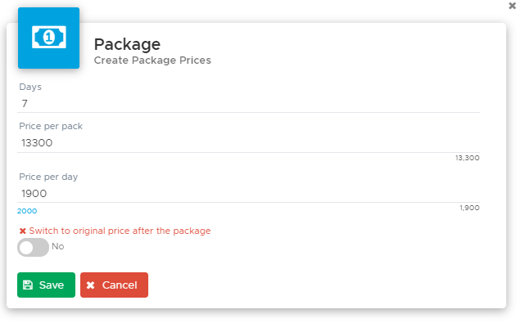This screenshot has height=323, width=521.
Task: Focus the Price per pack field showing 13300
Action: pos(248,143)
